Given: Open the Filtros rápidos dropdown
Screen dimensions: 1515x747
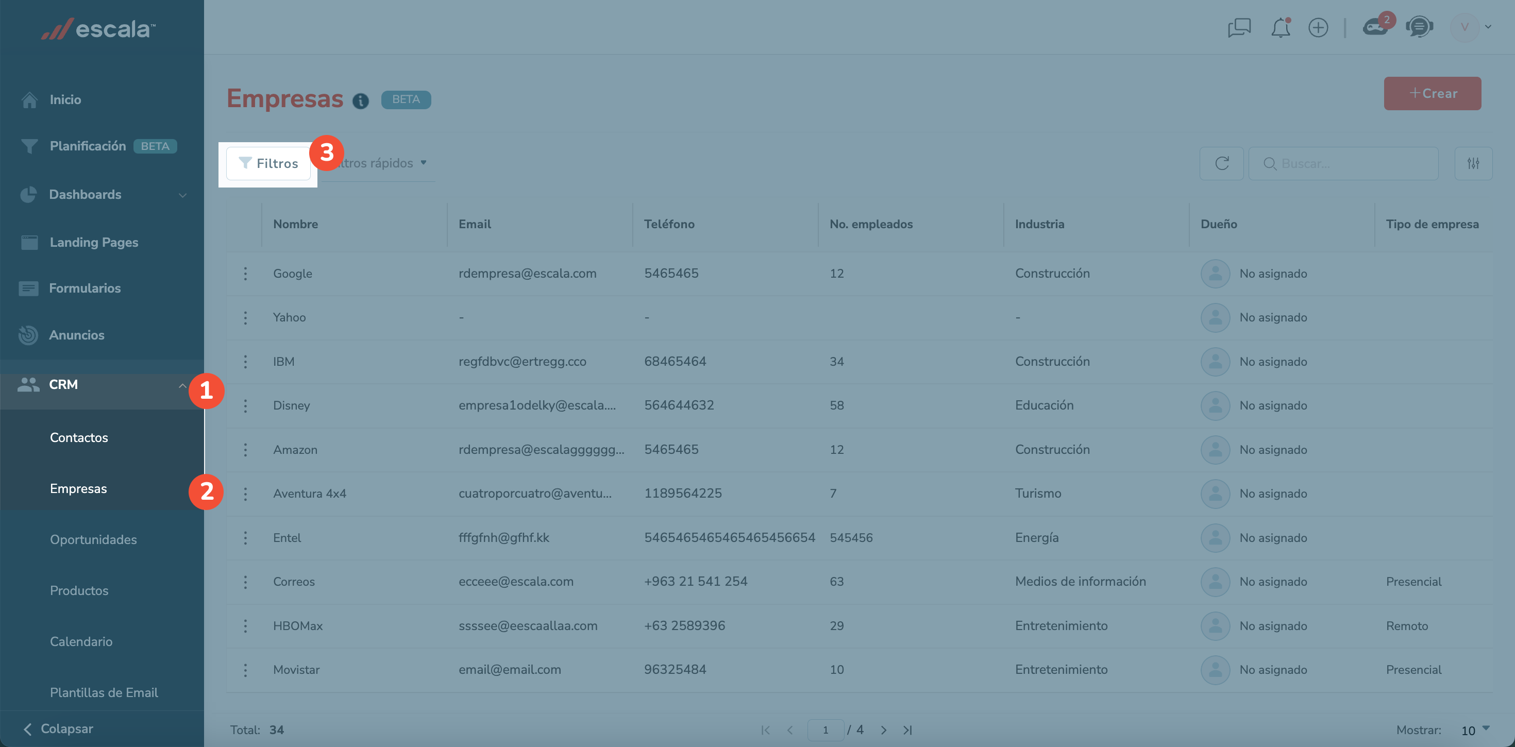Looking at the screenshot, I should coord(379,163).
